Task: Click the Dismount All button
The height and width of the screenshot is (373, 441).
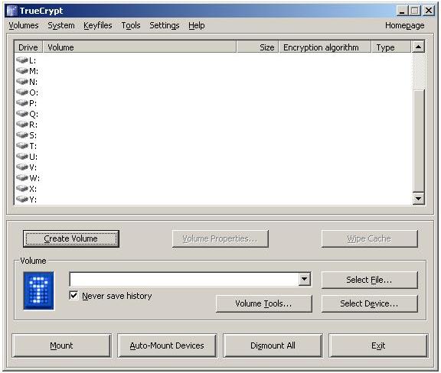Action: tap(273, 345)
